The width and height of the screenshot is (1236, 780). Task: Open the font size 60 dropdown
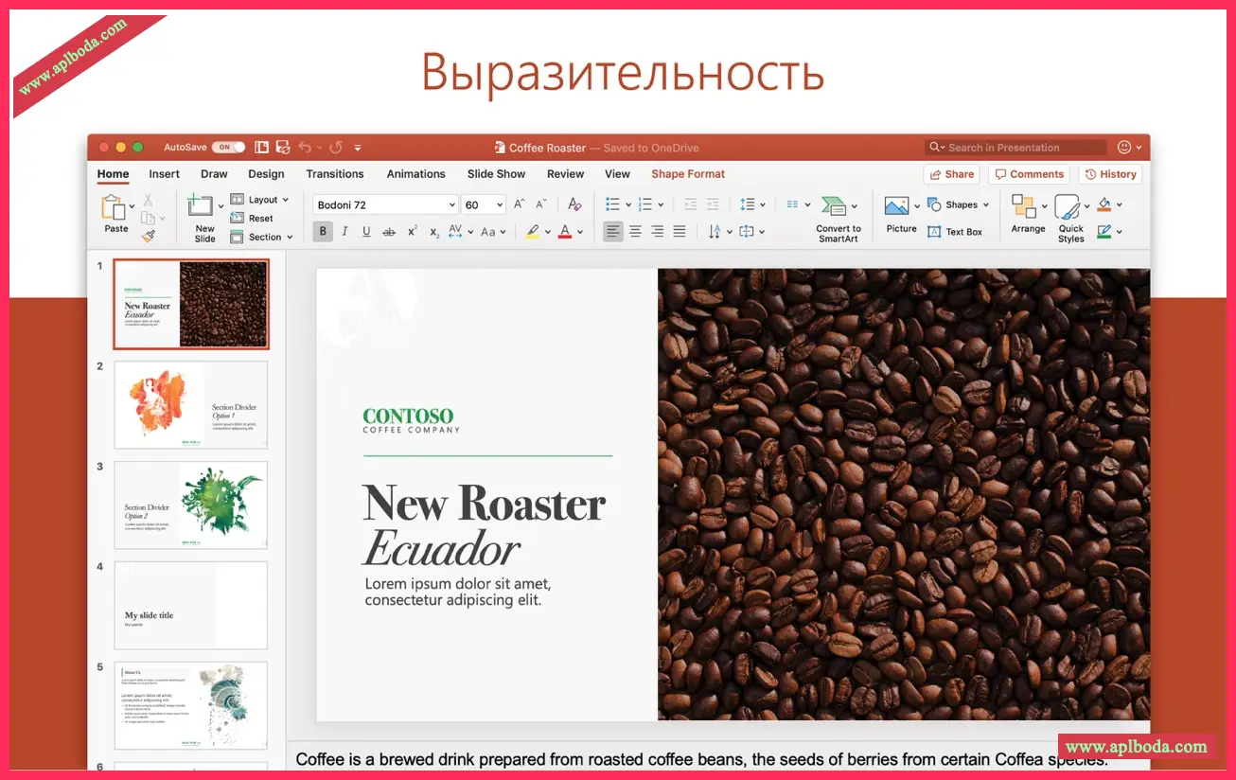(498, 205)
